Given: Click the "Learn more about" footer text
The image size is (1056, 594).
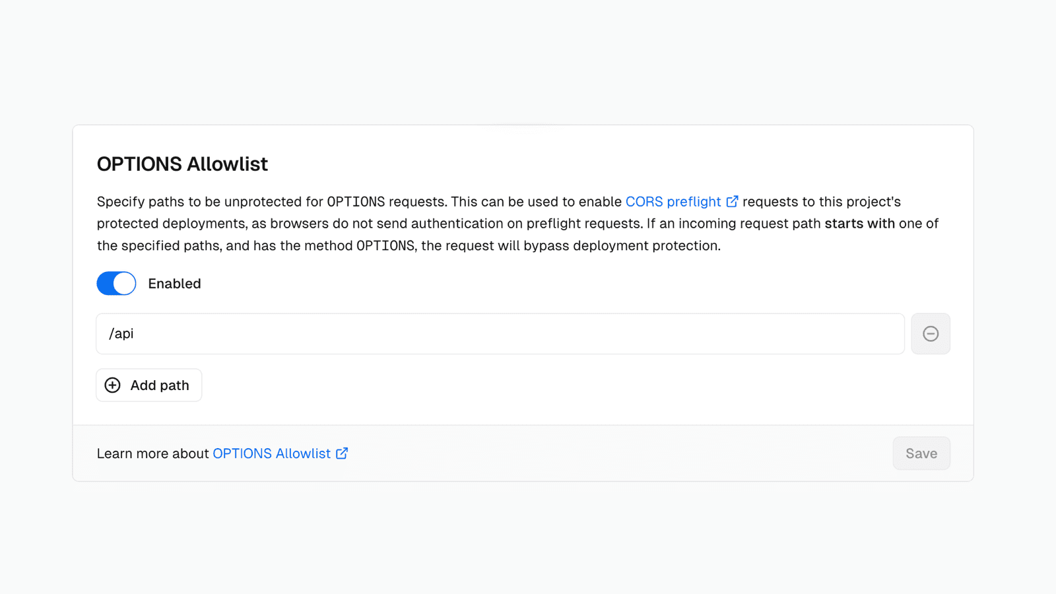Looking at the screenshot, I should click(x=152, y=453).
